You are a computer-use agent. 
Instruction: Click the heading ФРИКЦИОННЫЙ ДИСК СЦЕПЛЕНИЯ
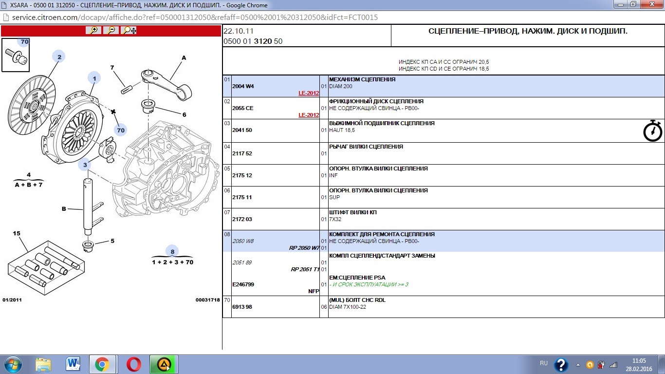click(376, 101)
